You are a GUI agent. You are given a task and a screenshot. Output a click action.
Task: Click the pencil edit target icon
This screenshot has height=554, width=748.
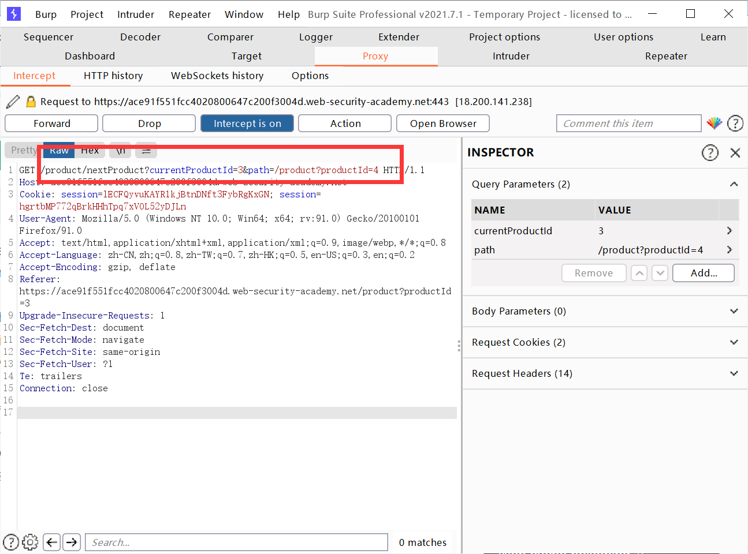point(13,102)
